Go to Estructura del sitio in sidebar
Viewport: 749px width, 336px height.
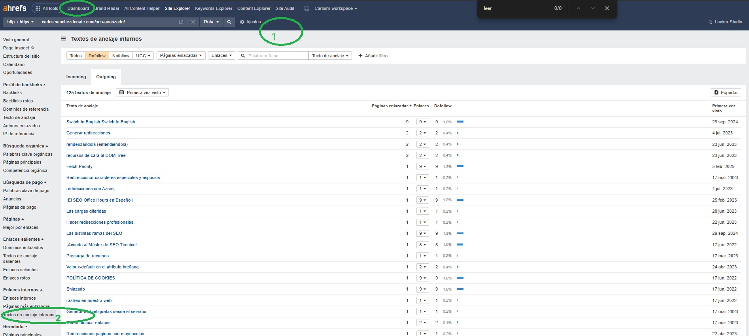coord(21,56)
